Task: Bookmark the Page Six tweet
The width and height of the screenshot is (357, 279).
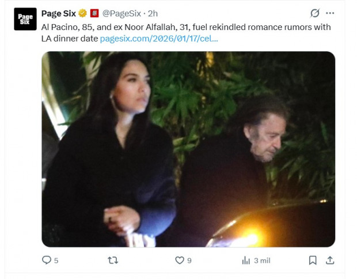Action: pyautogui.click(x=313, y=260)
